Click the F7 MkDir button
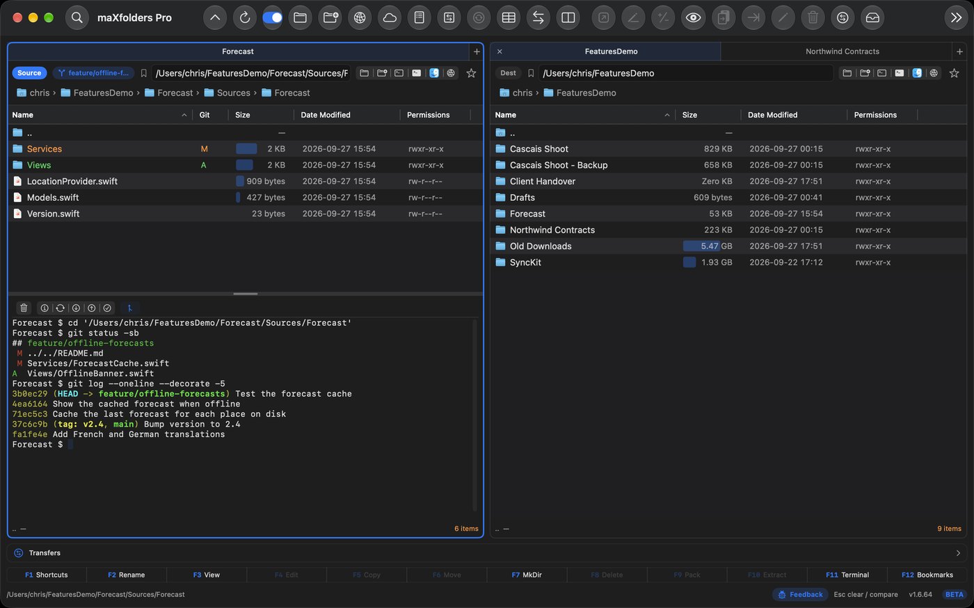 pyautogui.click(x=527, y=575)
